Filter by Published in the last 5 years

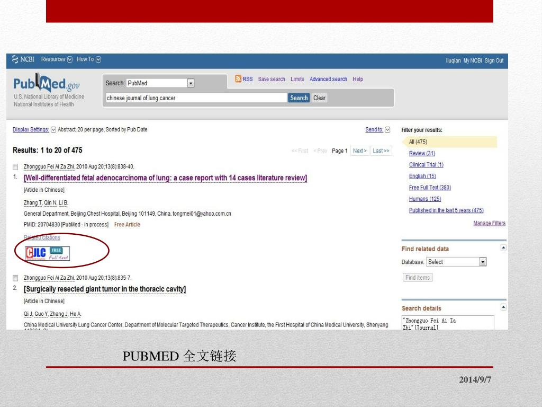tap(446, 210)
